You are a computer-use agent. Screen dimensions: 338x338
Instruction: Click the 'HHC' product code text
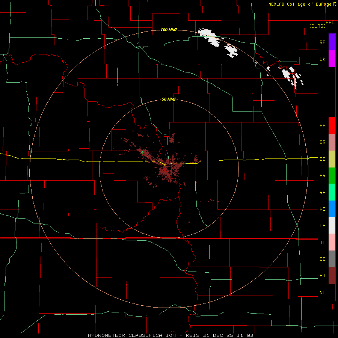330,23
